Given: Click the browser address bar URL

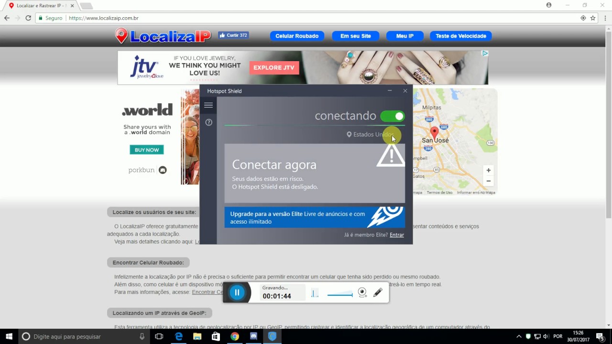Looking at the screenshot, I should point(104,18).
